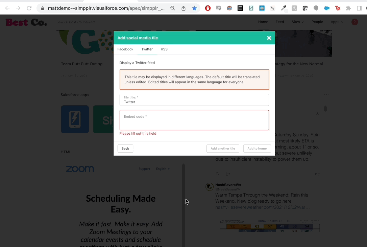
Task: Click the zoom magnifier icon in address bar
Action: (173, 8)
